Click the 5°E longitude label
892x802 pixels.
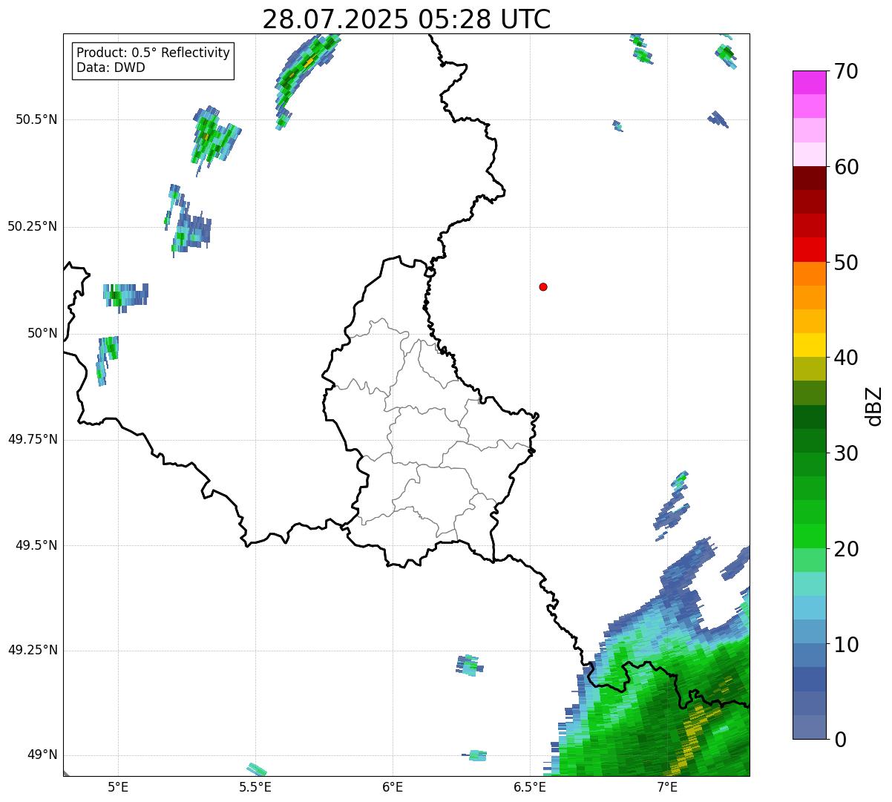click(118, 786)
